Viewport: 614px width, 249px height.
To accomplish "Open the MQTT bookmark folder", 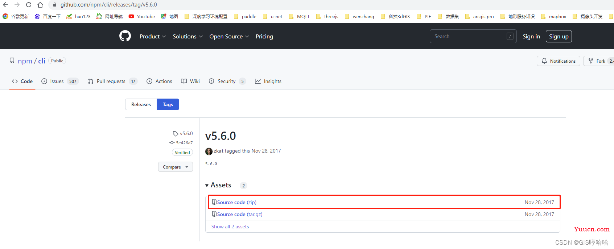I will click(x=300, y=16).
